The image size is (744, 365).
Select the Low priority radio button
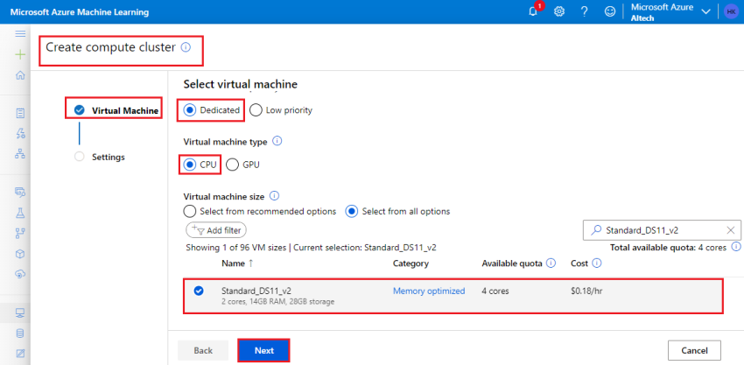(x=256, y=110)
